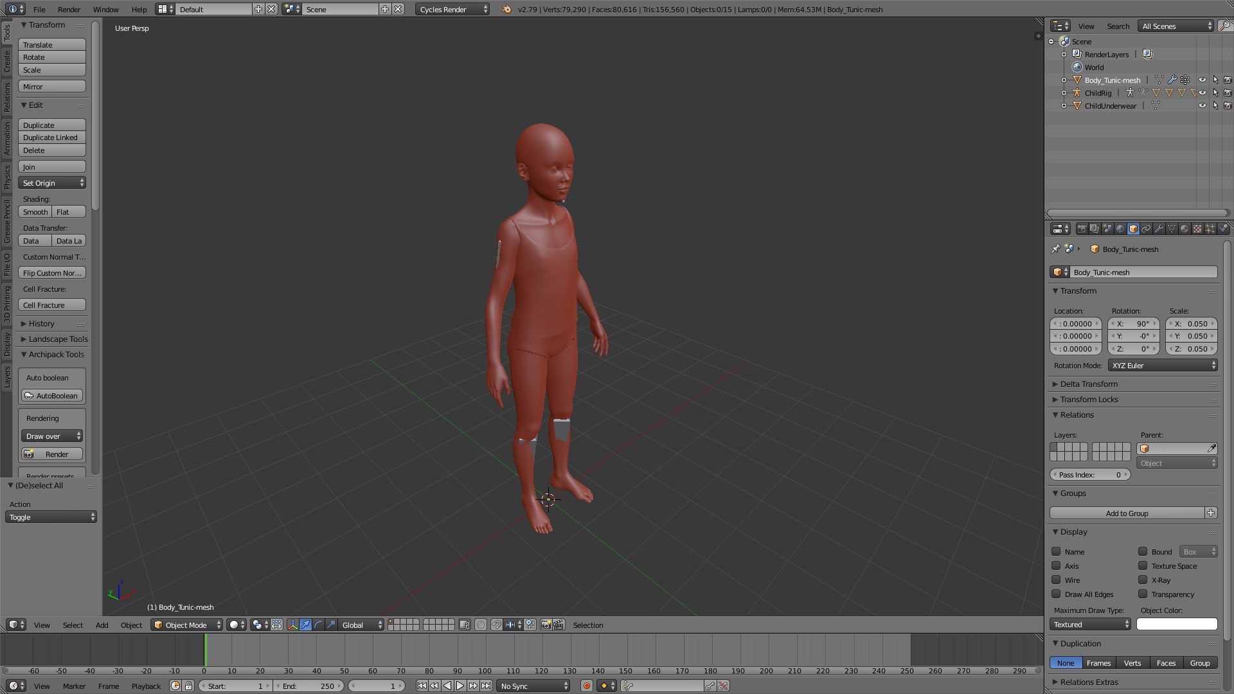
Task: Open the Render properties tab (camera icon)
Action: coord(1082,229)
